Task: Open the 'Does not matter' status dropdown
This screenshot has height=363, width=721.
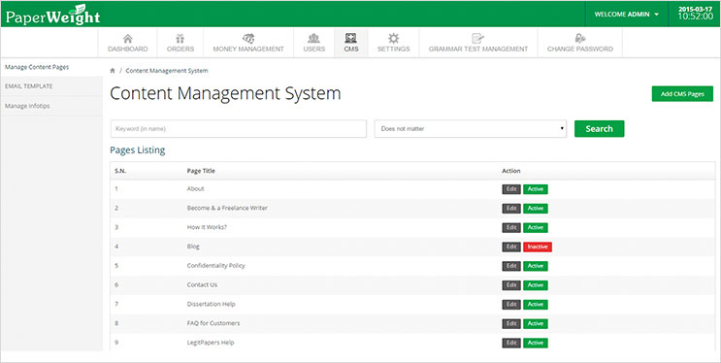Action: pos(471,129)
